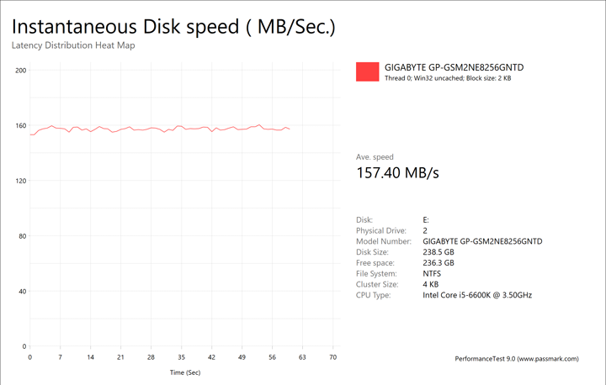Image resolution: width=606 pixels, height=385 pixels.
Task: Click the Cluster Size 4 KB value
Action: point(432,284)
